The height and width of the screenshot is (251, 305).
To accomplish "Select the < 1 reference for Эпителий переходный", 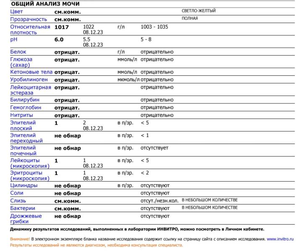I will (x=145, y=136).
